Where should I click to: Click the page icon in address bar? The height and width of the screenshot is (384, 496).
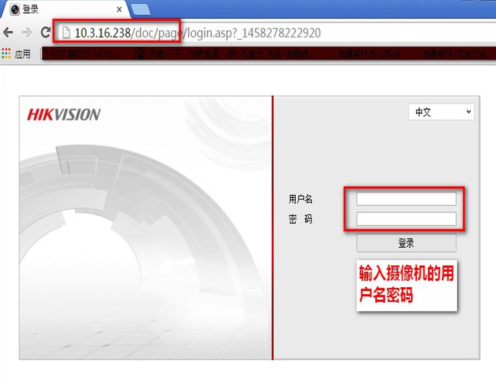(66, 32)
